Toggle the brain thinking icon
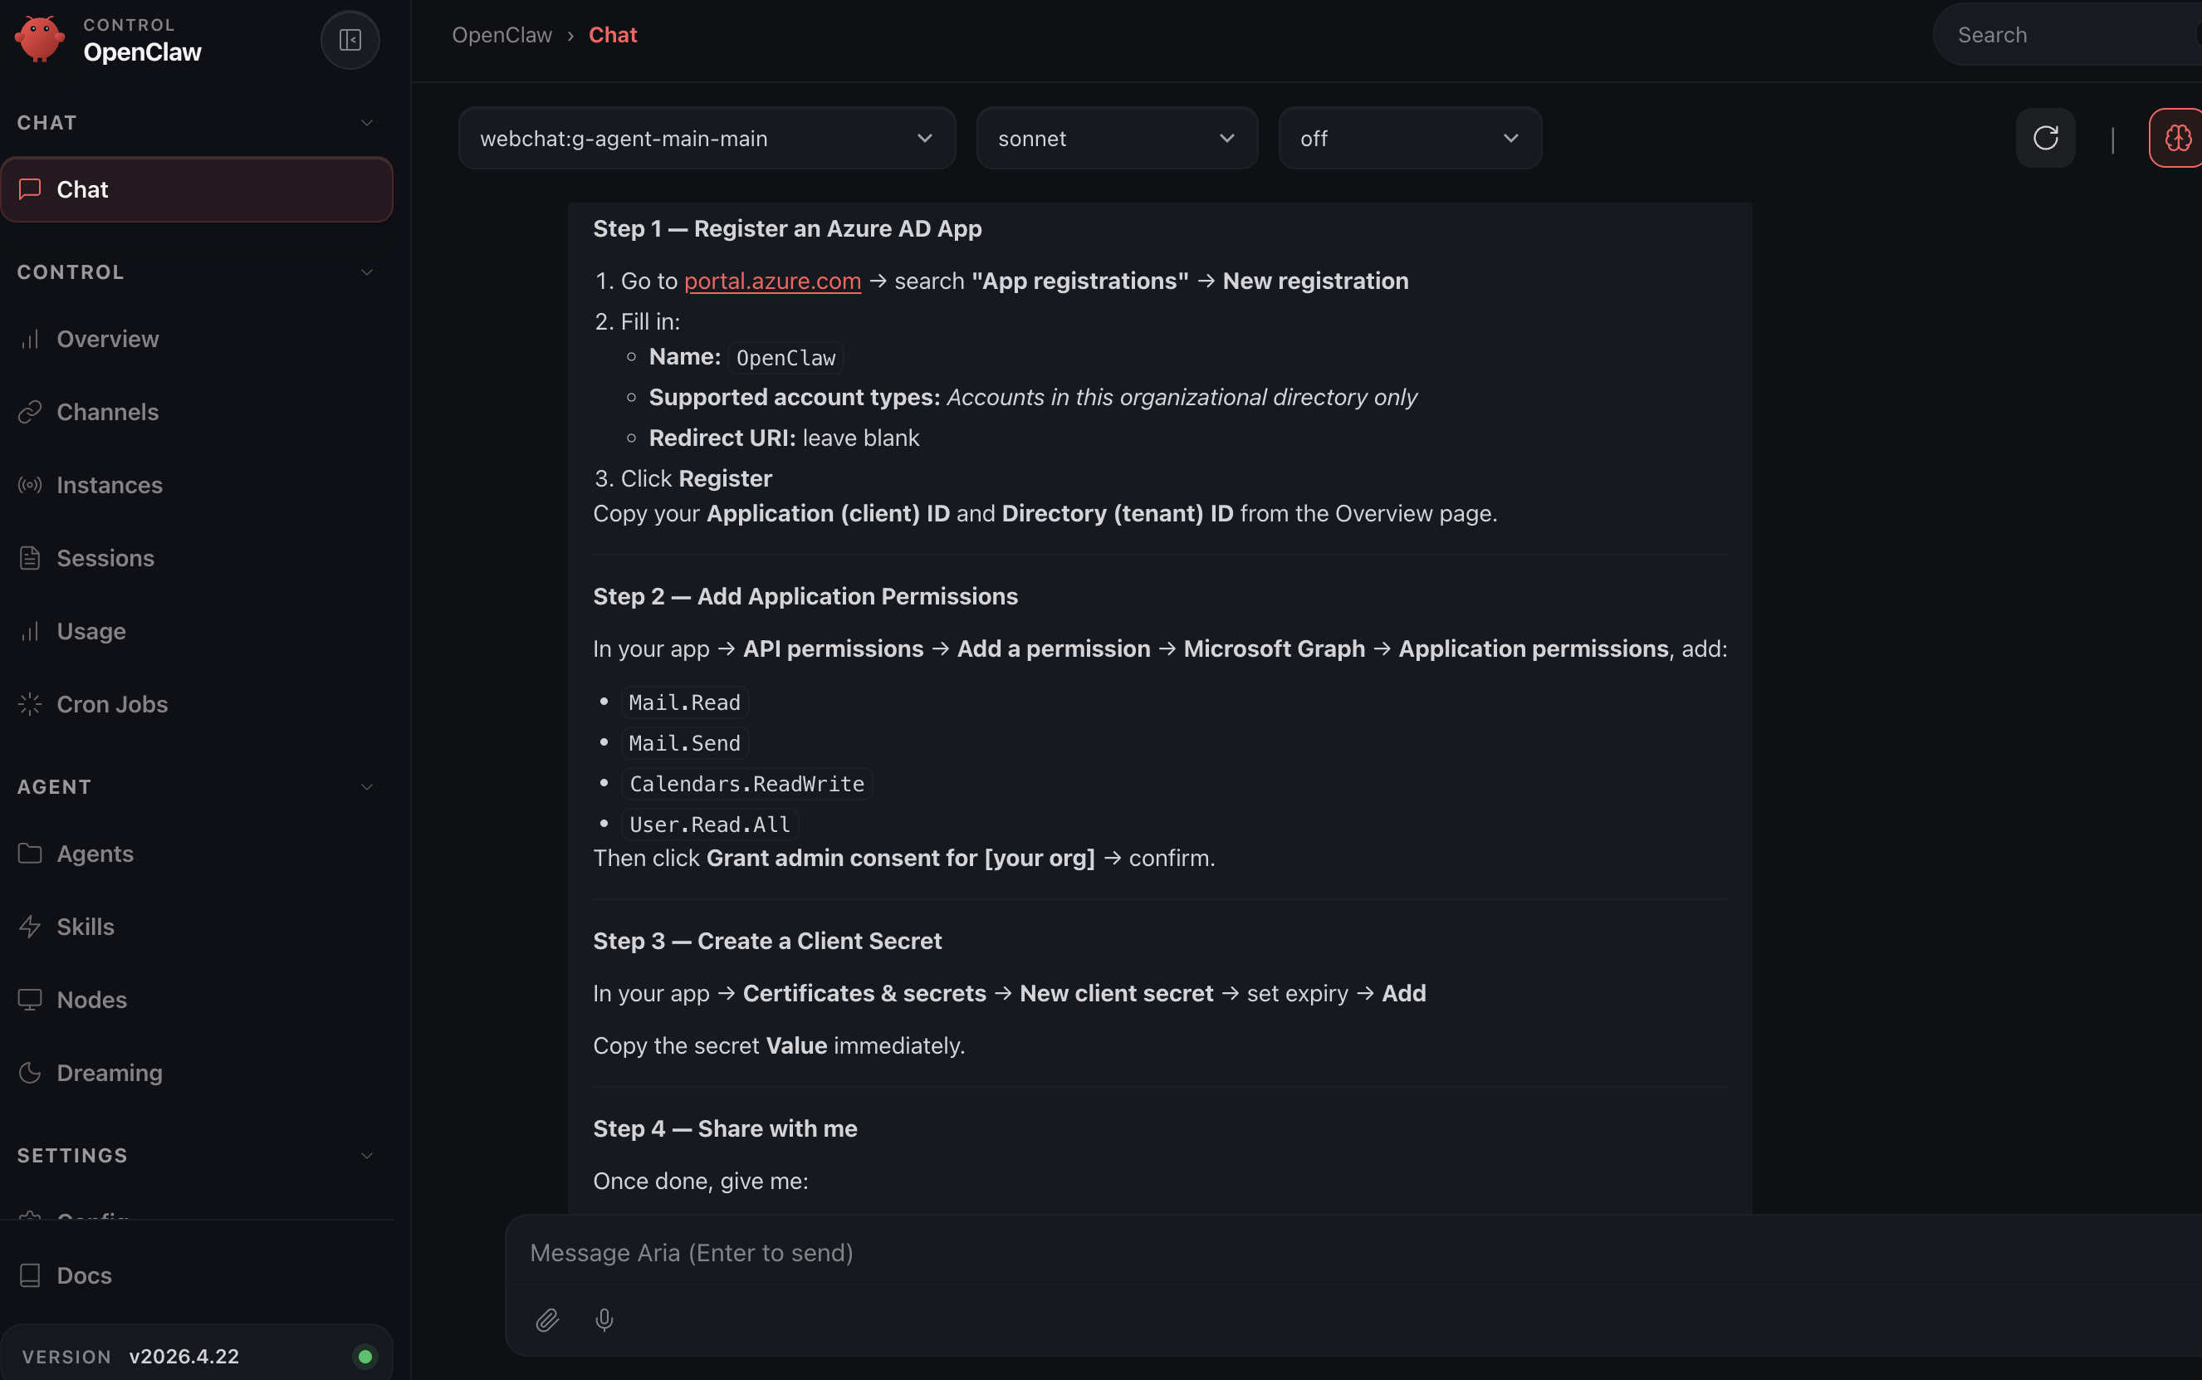The image size is (2202, 1380). (x=2177, y=139)
